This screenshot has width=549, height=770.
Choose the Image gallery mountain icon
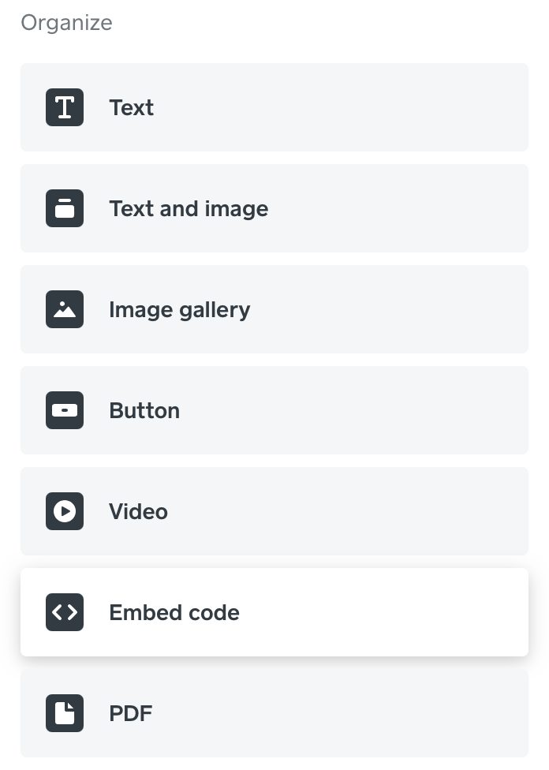click(65, 309)
